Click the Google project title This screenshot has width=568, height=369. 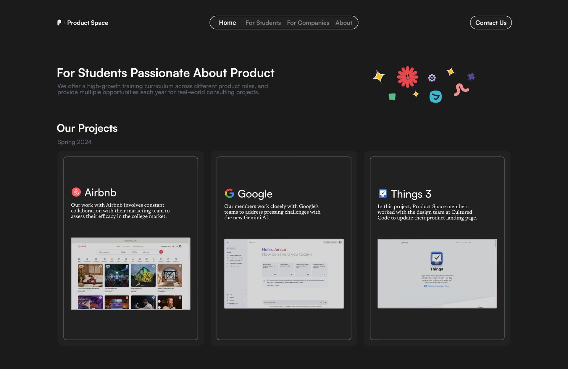[255, 194]
